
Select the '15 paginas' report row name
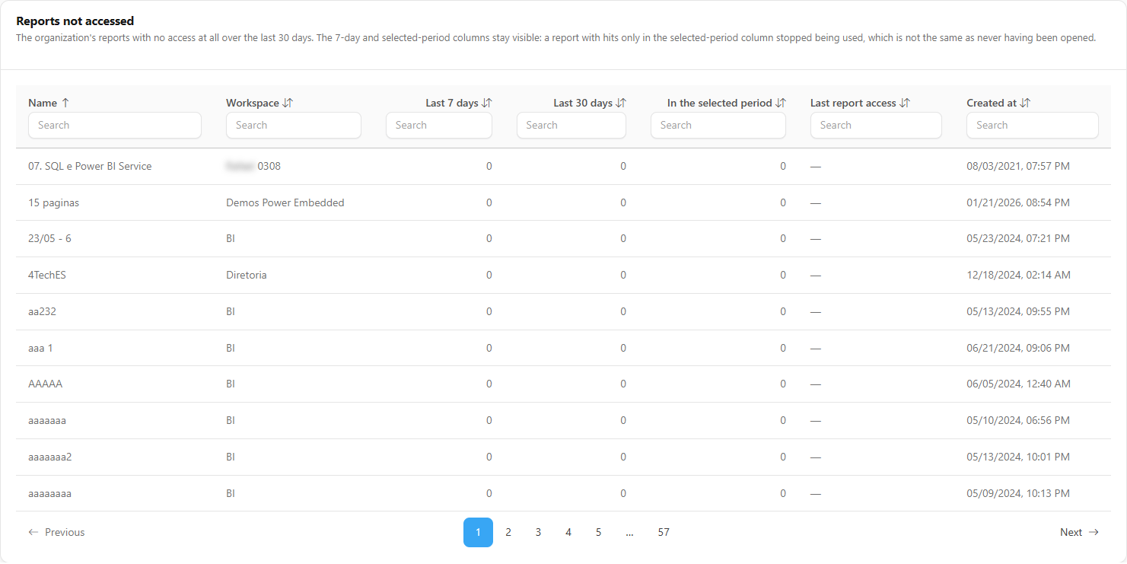tap(53, 203)
